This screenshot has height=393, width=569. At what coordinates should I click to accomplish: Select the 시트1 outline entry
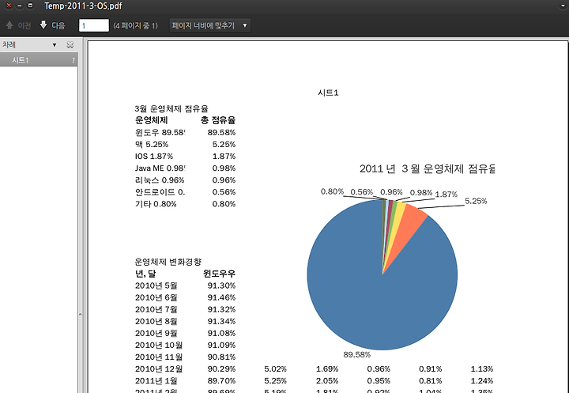pos(39,60)
